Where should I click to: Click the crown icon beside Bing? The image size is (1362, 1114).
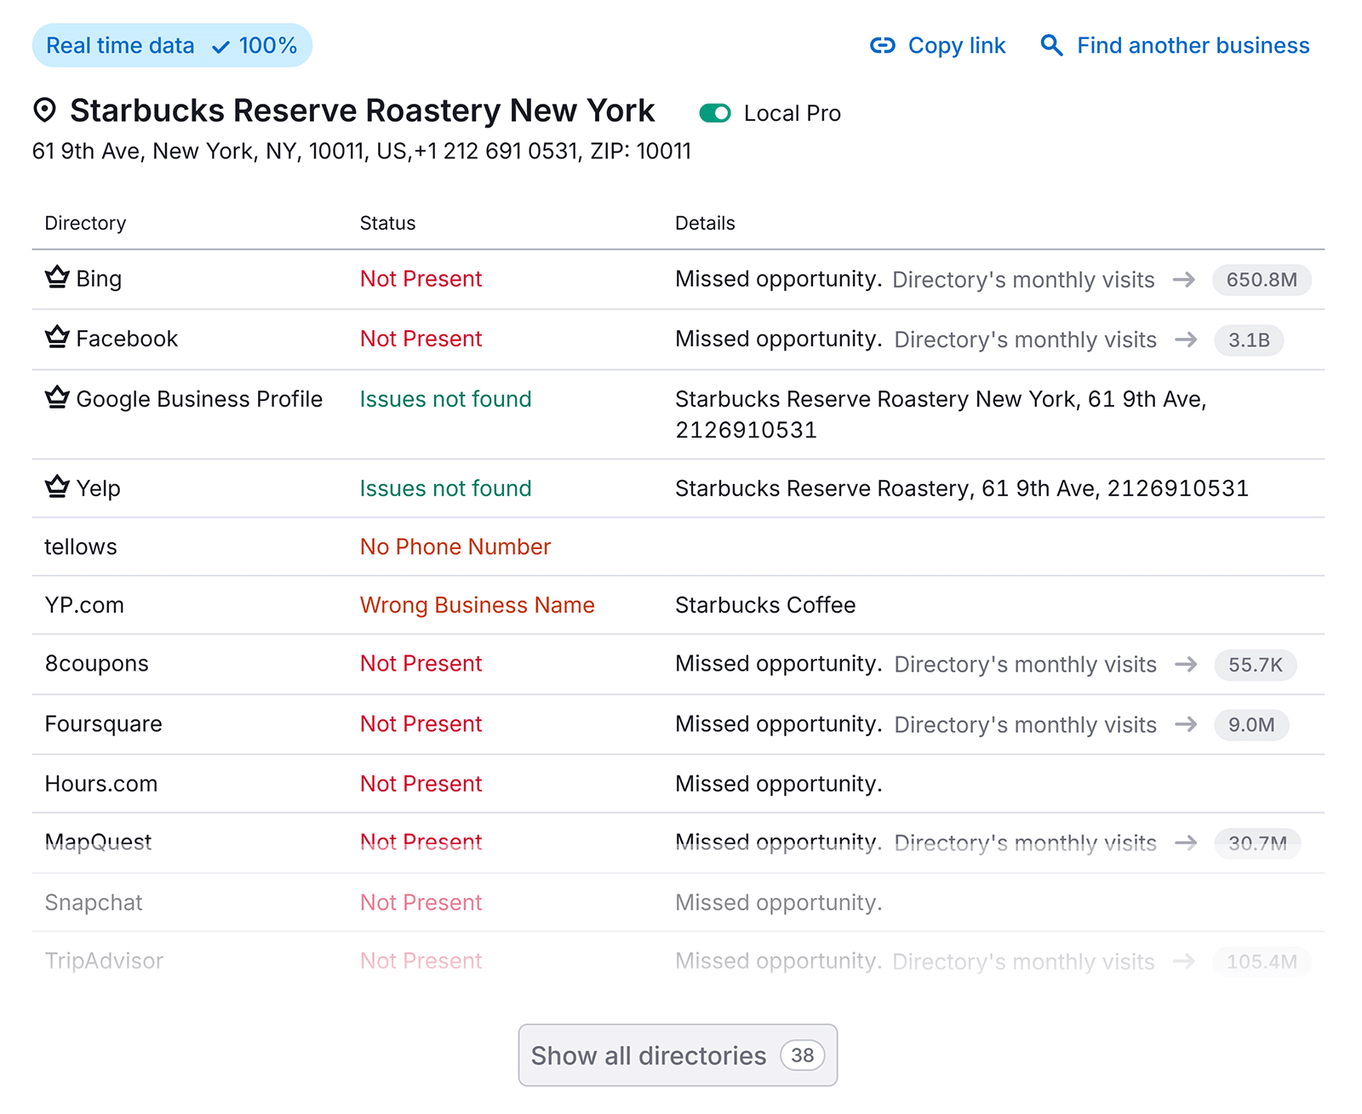coord(56,277)
